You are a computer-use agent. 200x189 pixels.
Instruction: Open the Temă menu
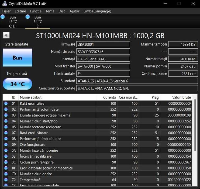(x=50, y=11)
